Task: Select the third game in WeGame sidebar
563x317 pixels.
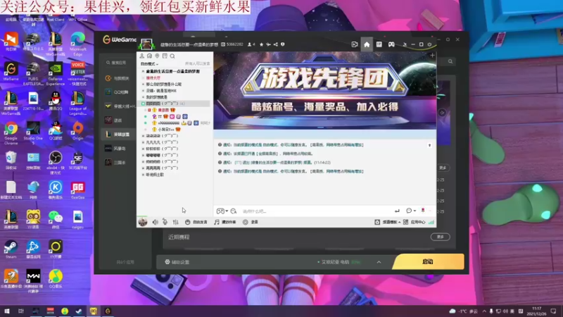Action: (119, 106)
